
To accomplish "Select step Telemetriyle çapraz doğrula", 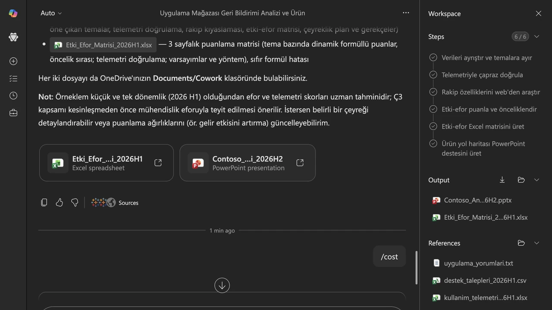I will [x=482, y=75].
